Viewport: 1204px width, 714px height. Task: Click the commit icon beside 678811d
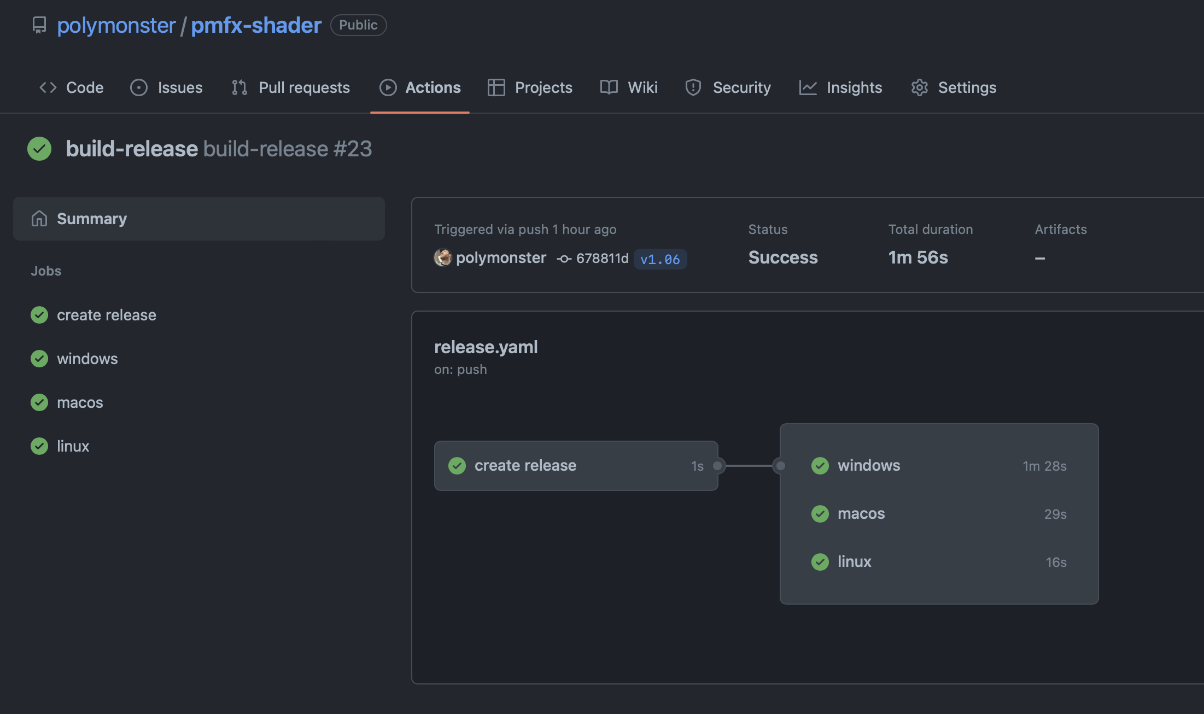[x=564, y=259]
